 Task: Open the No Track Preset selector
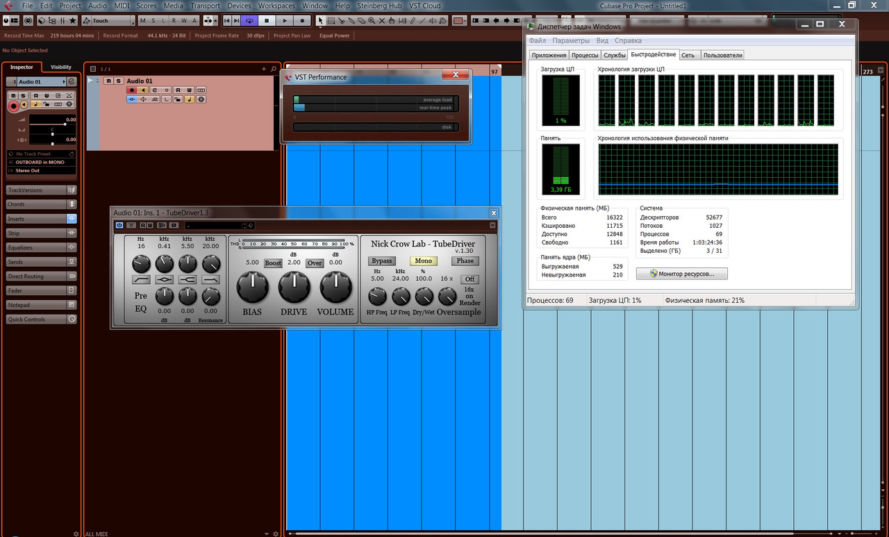pyautogui.click(x=42, y=154)
